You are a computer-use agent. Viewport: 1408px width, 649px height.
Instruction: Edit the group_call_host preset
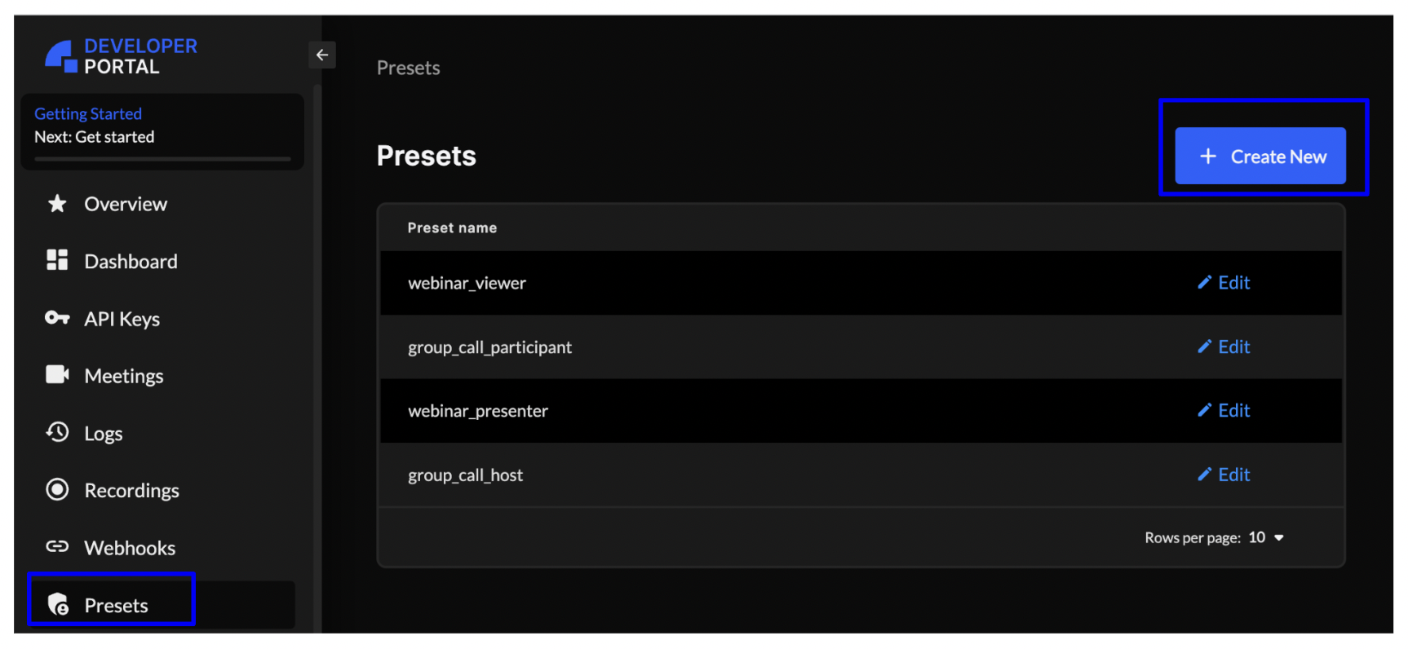[1223, 475]
